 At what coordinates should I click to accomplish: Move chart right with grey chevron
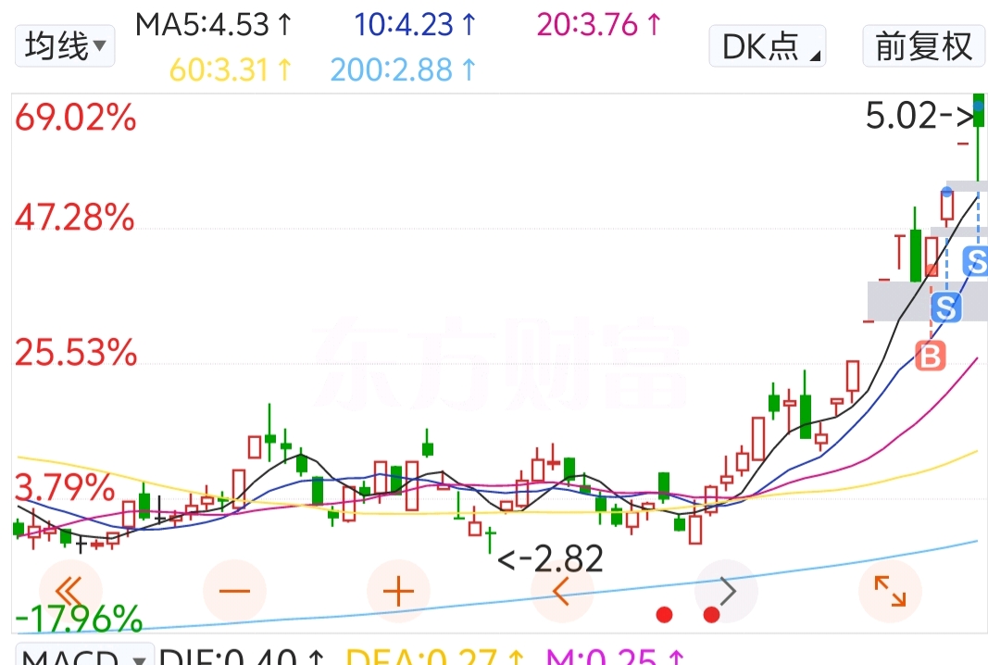(x=726, y=592)
